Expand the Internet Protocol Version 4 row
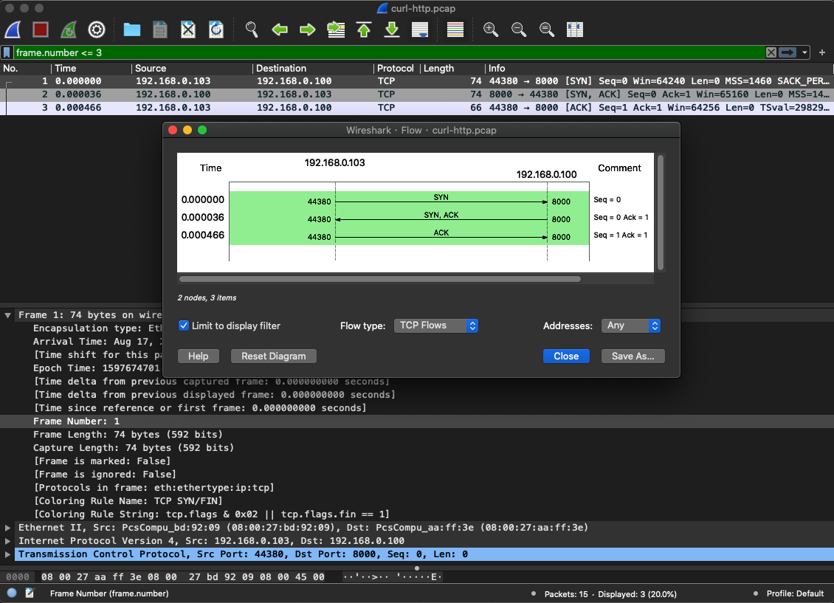Screen dimensions: 834x603 coord(8,541)
